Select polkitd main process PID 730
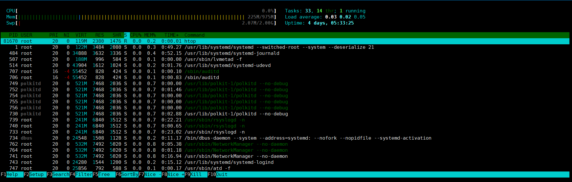The width and height of the screenshot is (572, 182). coord(285,114)
